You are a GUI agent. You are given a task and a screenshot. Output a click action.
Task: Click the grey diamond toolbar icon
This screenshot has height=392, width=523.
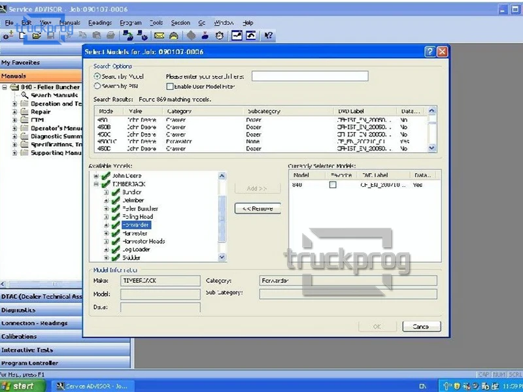[191, 35]
